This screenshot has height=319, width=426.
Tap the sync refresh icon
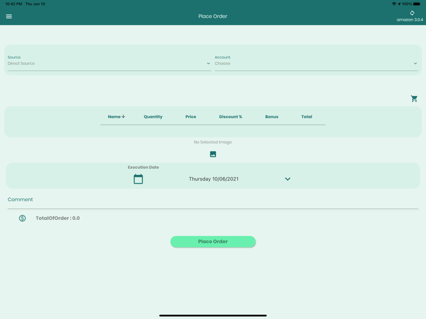[412, 13]
